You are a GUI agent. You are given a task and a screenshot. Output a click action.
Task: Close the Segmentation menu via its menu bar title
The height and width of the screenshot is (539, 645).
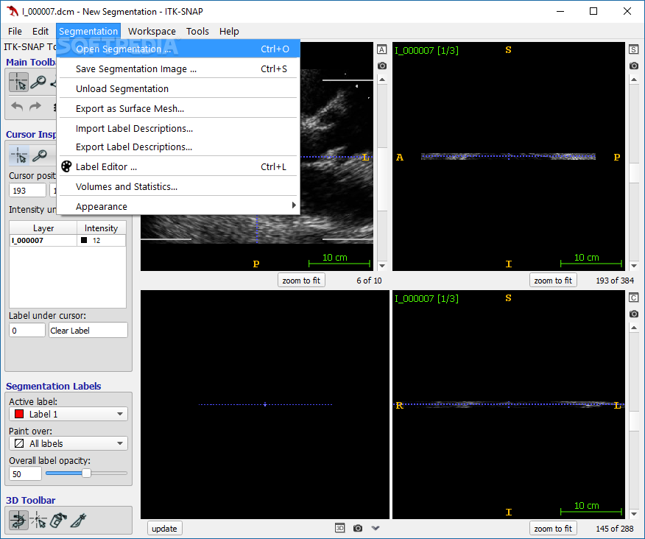[x=88, y=31]
